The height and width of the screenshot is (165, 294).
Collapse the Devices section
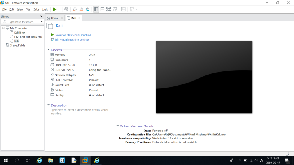tap(49, 50)
